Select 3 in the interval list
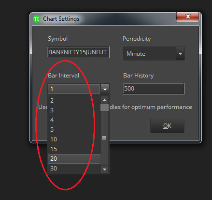The width and height of the screenshot is (212, 200). (74, 110)
